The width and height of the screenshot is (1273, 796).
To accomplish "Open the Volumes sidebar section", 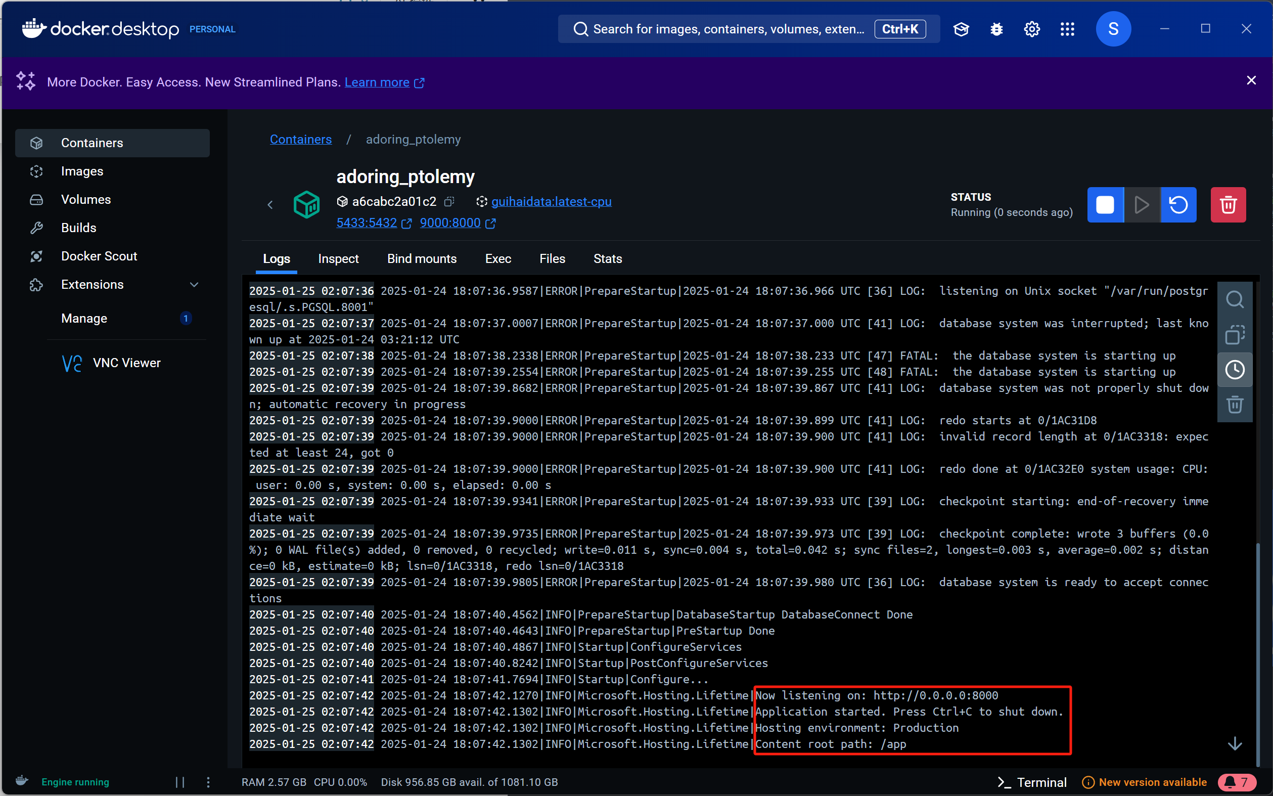I will (112, 200).
